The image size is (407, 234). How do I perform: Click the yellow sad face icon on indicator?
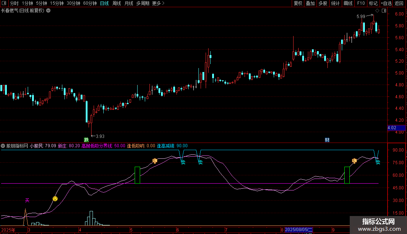(55, 199)
